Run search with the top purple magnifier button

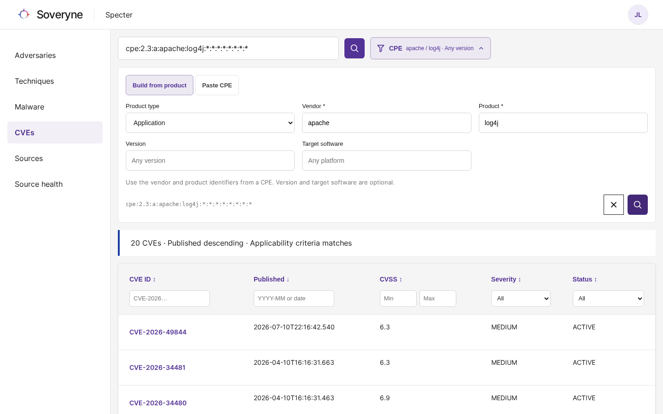click(355, 48)
